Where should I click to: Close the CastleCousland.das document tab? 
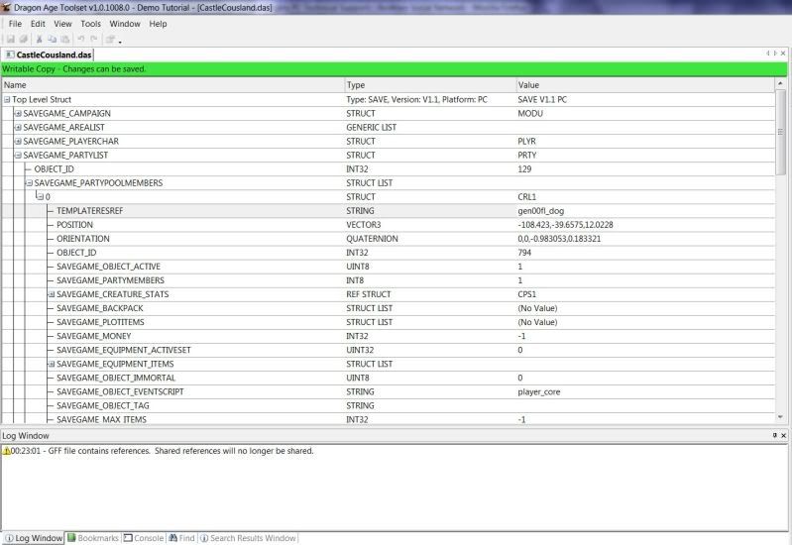point(783,54)
